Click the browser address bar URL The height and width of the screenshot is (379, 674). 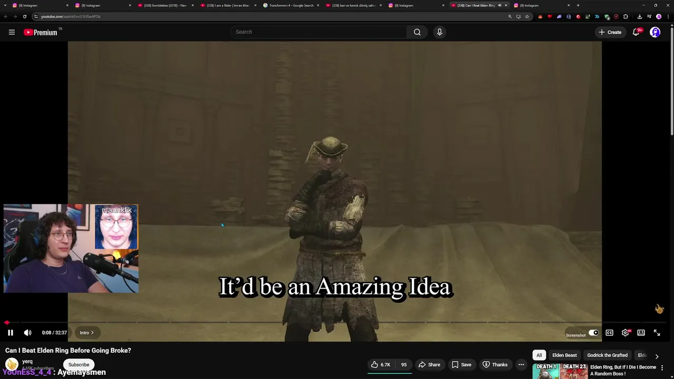(x=71, y=16)
